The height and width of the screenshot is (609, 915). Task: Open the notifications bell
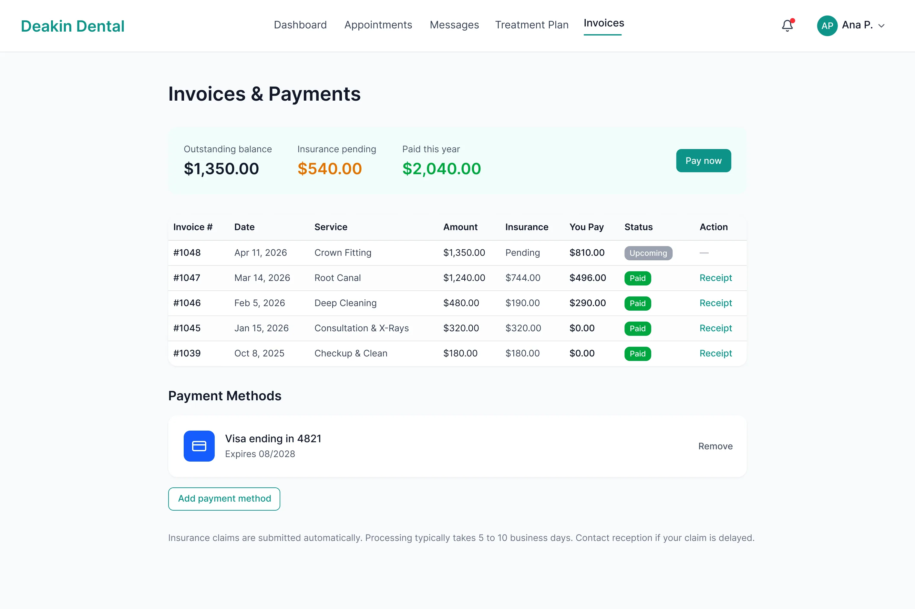(x=787, y=25)
